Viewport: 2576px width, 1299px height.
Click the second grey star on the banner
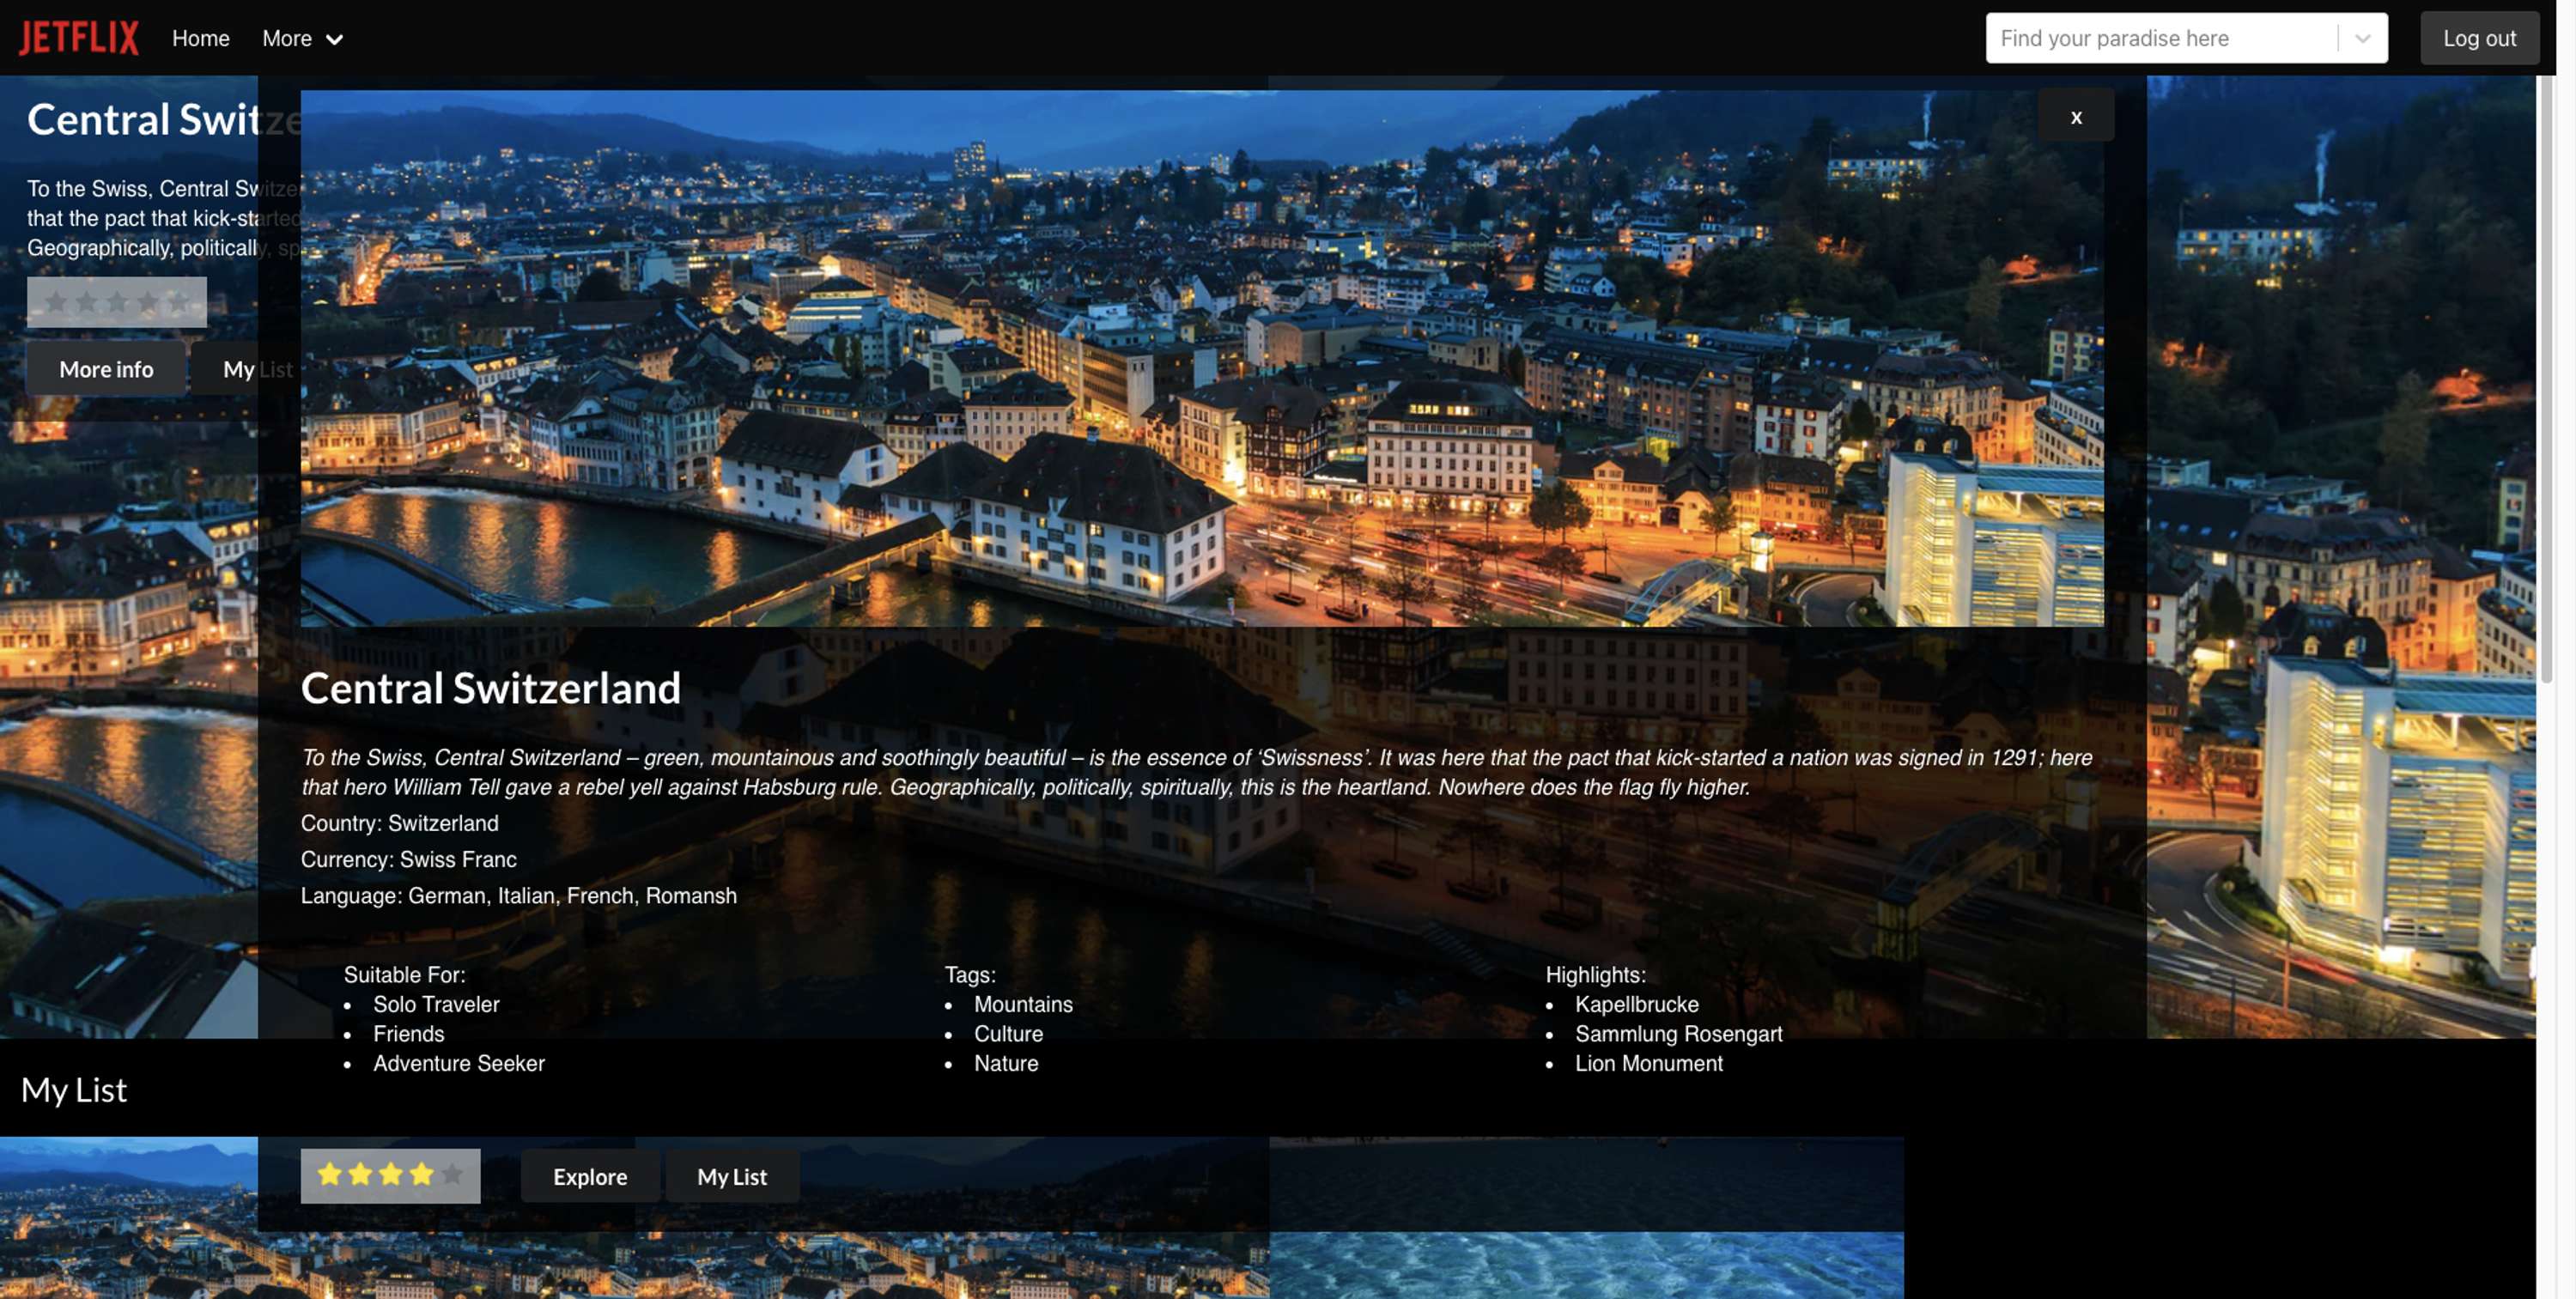[87, 301]
